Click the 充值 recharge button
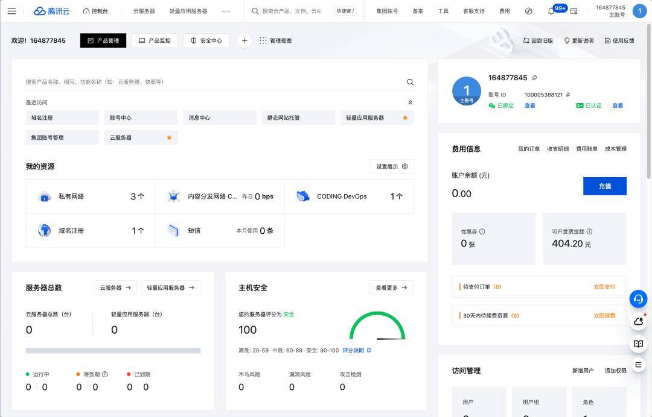This screenshot has height=417, width=652. click(604, 186)
